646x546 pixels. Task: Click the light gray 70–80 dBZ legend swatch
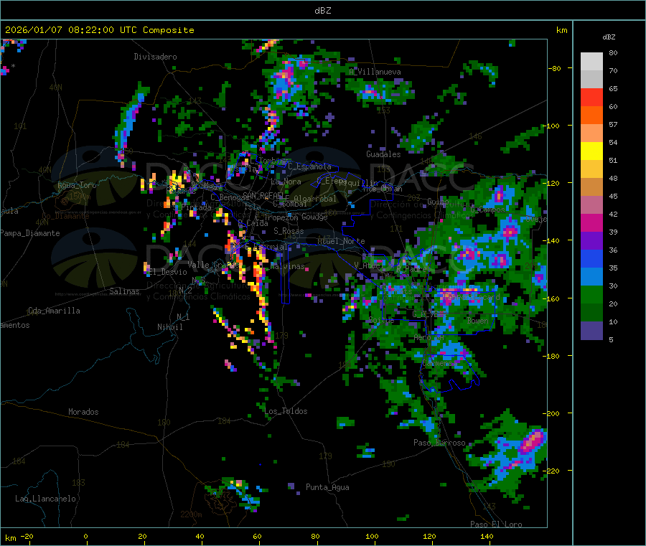coord(591,62)
